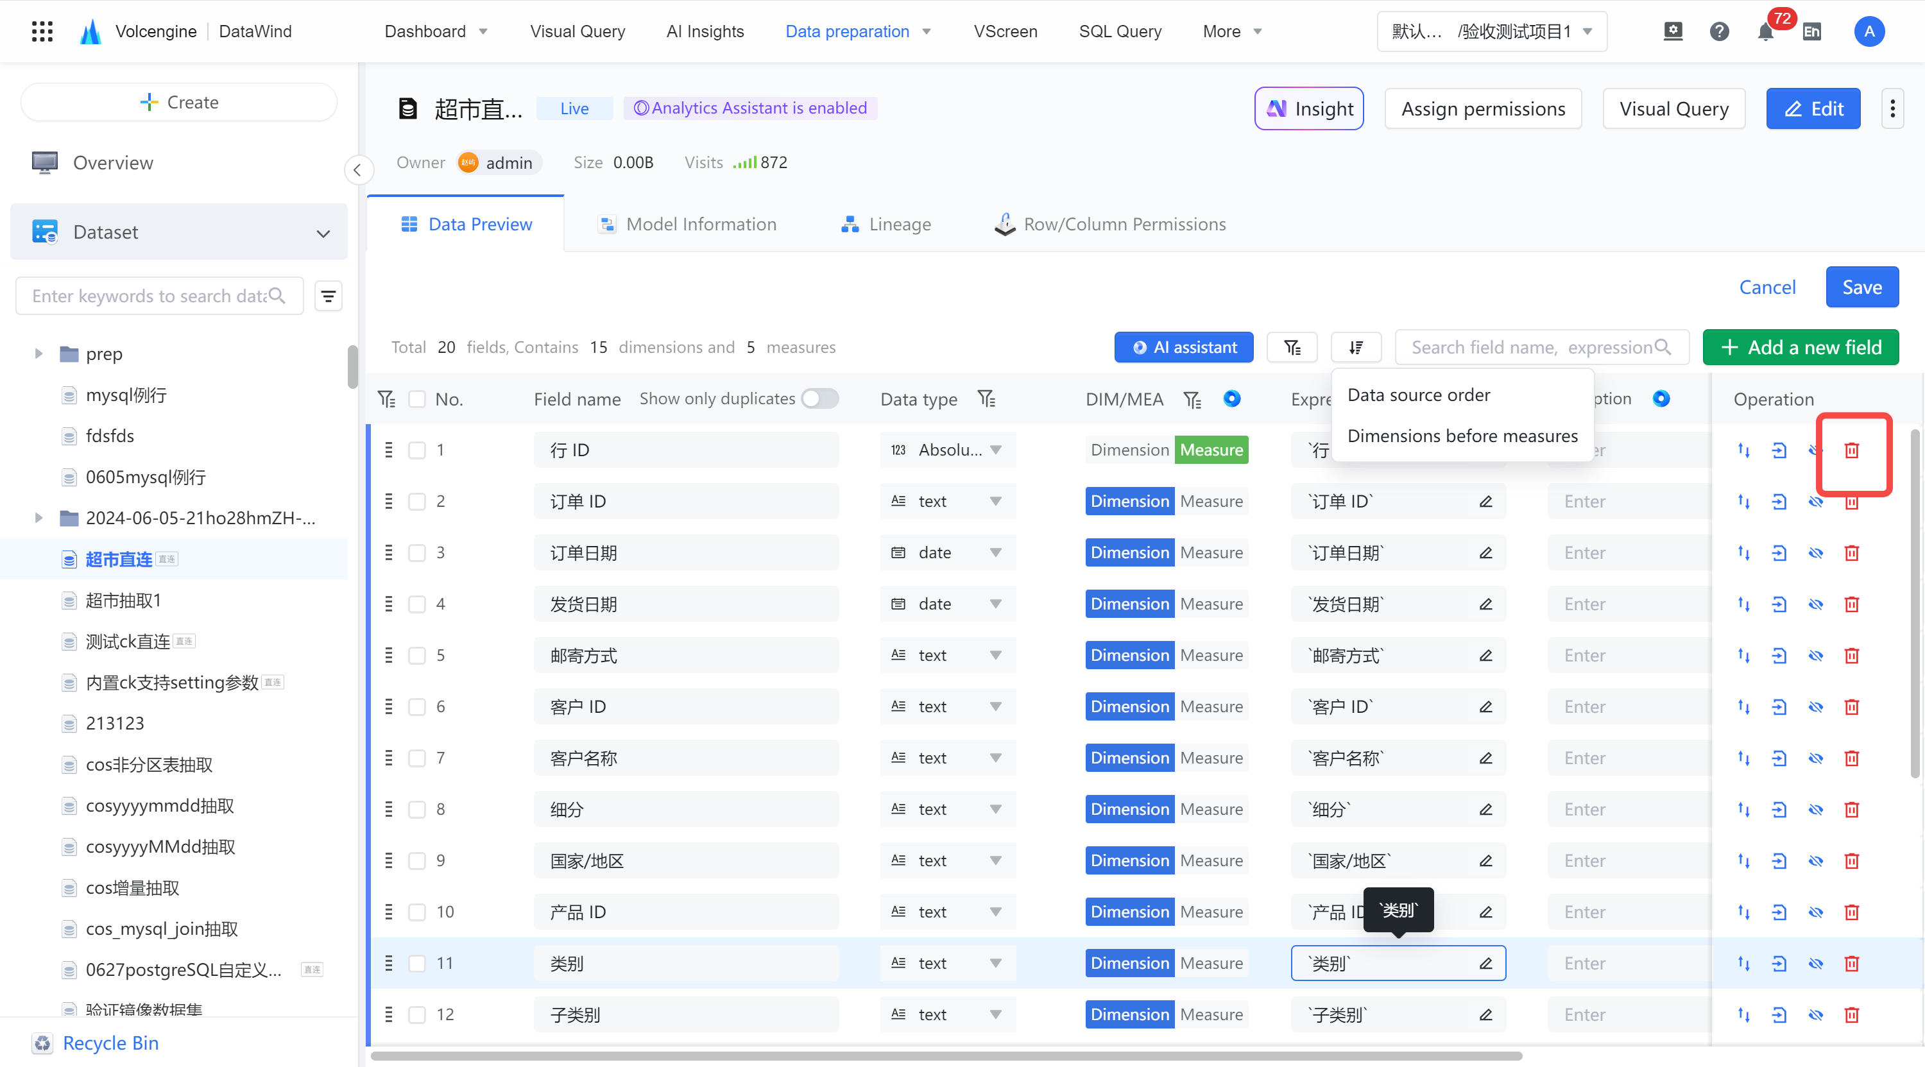The image size is (1925, 1067).
Task: Focus the Search field name input
Action: pyautogui.click(x=1542, y=348)
